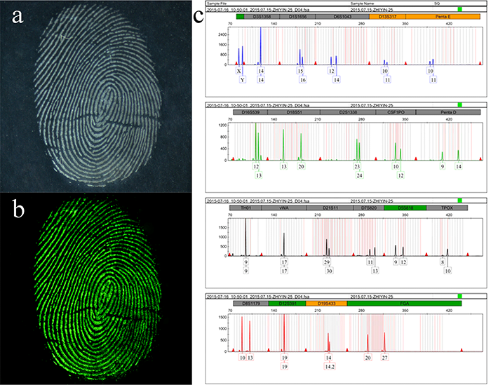Click the green quality square in the D16S539 panel
This screenshot has height=385, width=491.
click(x=459, y=104)
